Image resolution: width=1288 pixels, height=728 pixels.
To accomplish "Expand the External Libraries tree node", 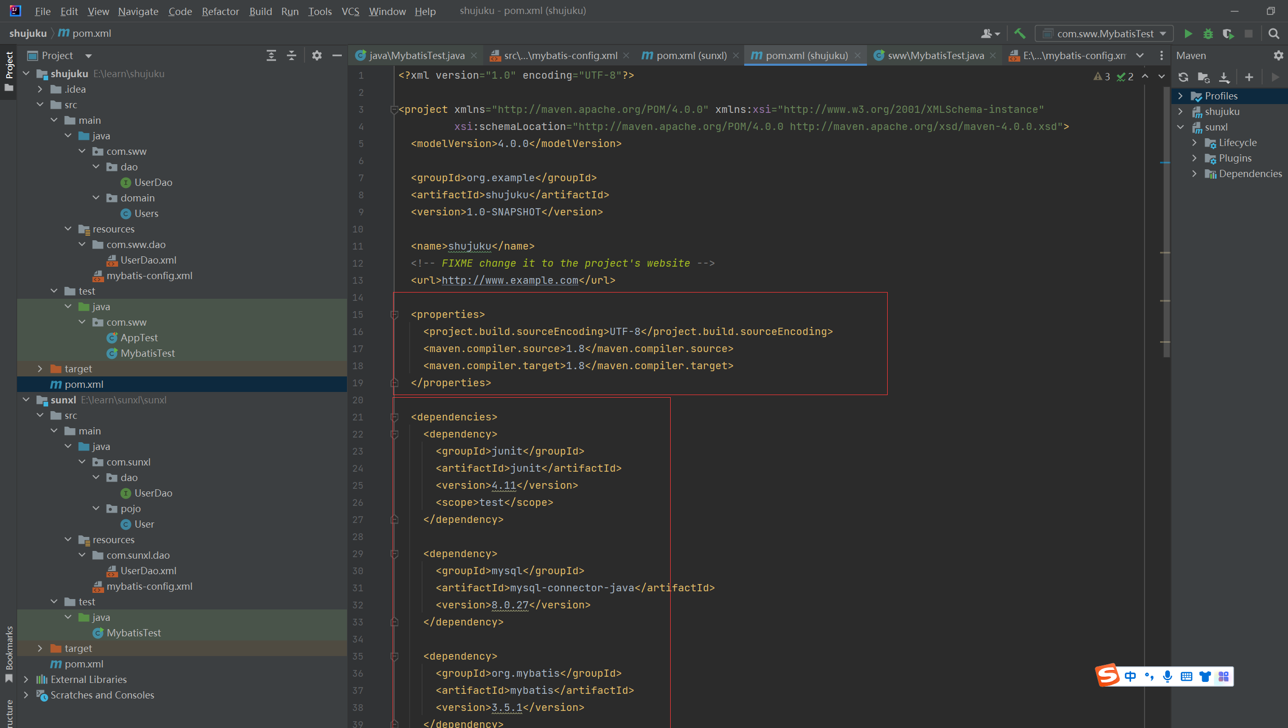I will [x=26, y=679].
